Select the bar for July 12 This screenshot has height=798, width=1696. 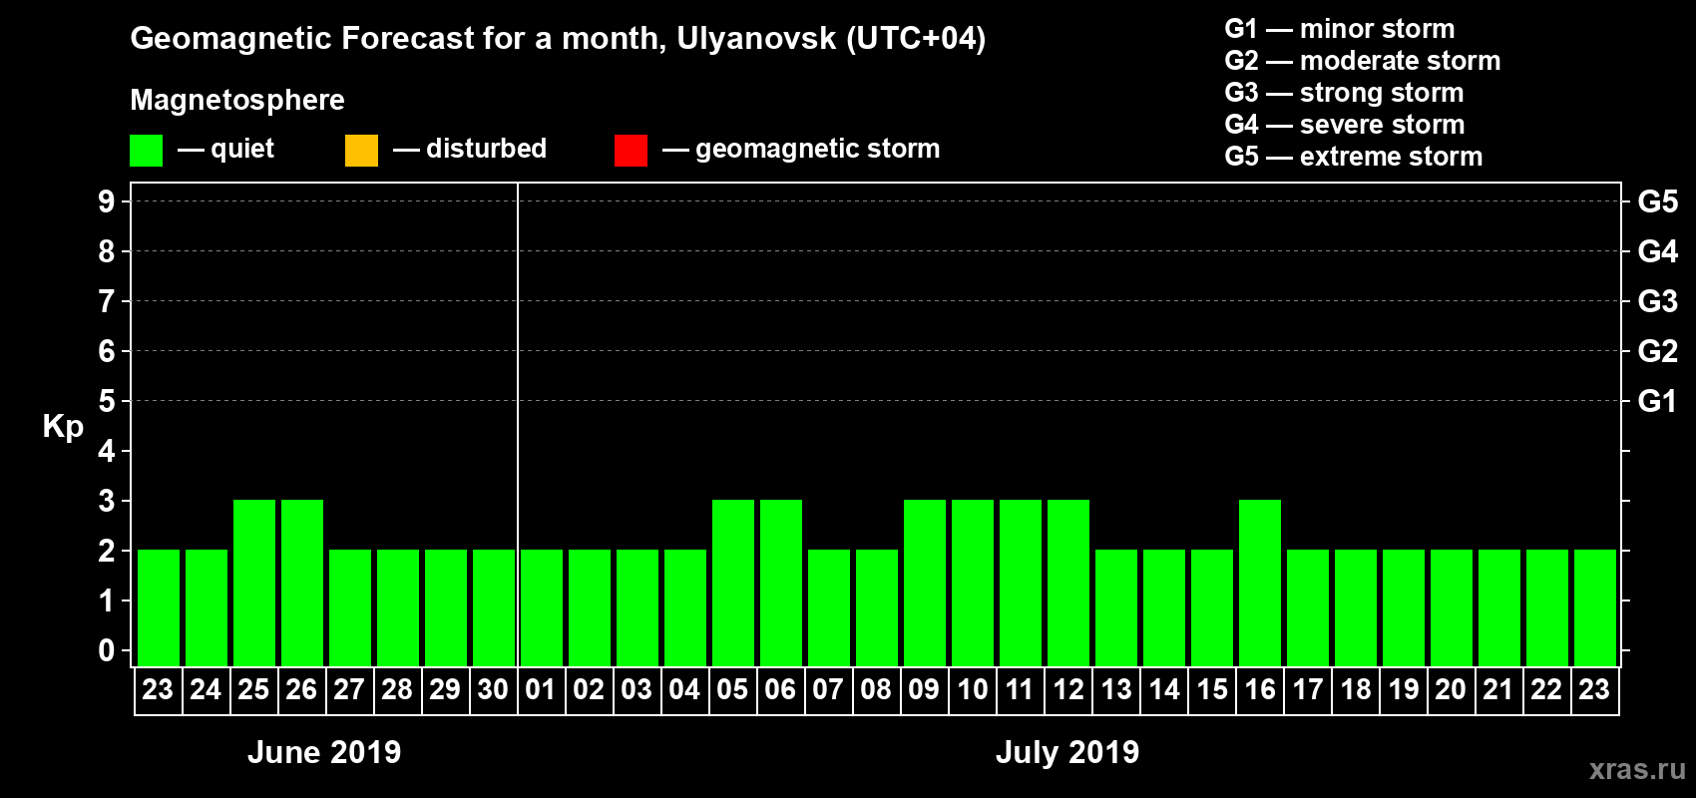pyautogui.click(x=1068, y=583)
